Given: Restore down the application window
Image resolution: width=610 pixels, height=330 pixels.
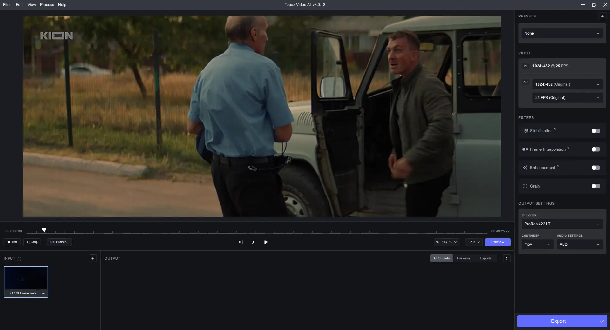Looking at the screenshot, I should click(594, 5).
